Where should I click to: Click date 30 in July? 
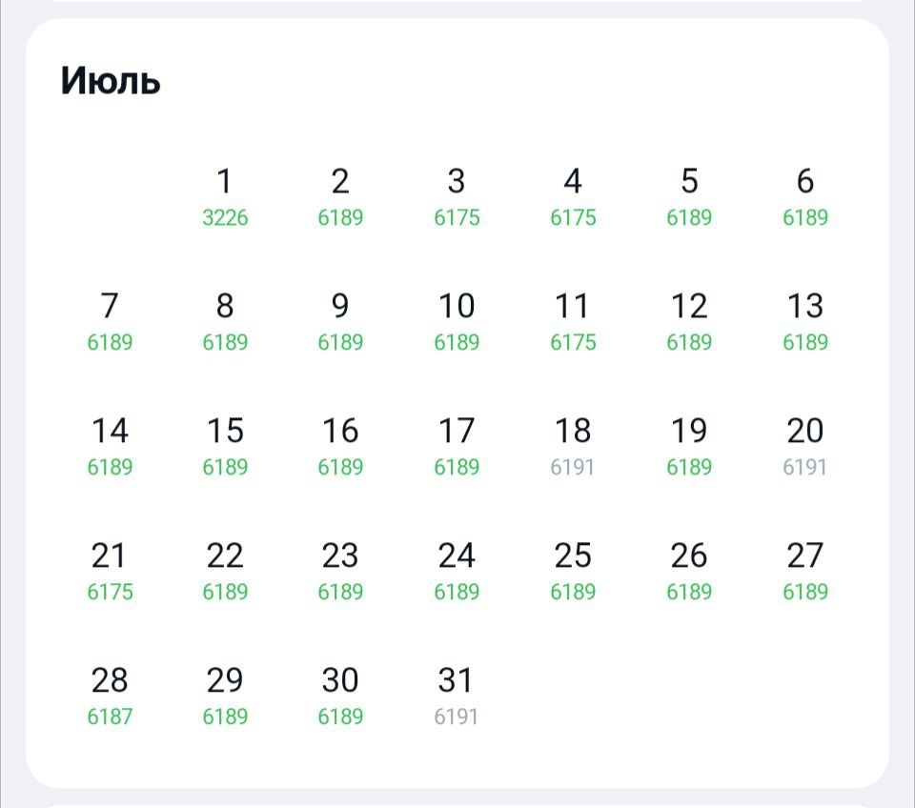pyautogui.click(x=340, y=696)
